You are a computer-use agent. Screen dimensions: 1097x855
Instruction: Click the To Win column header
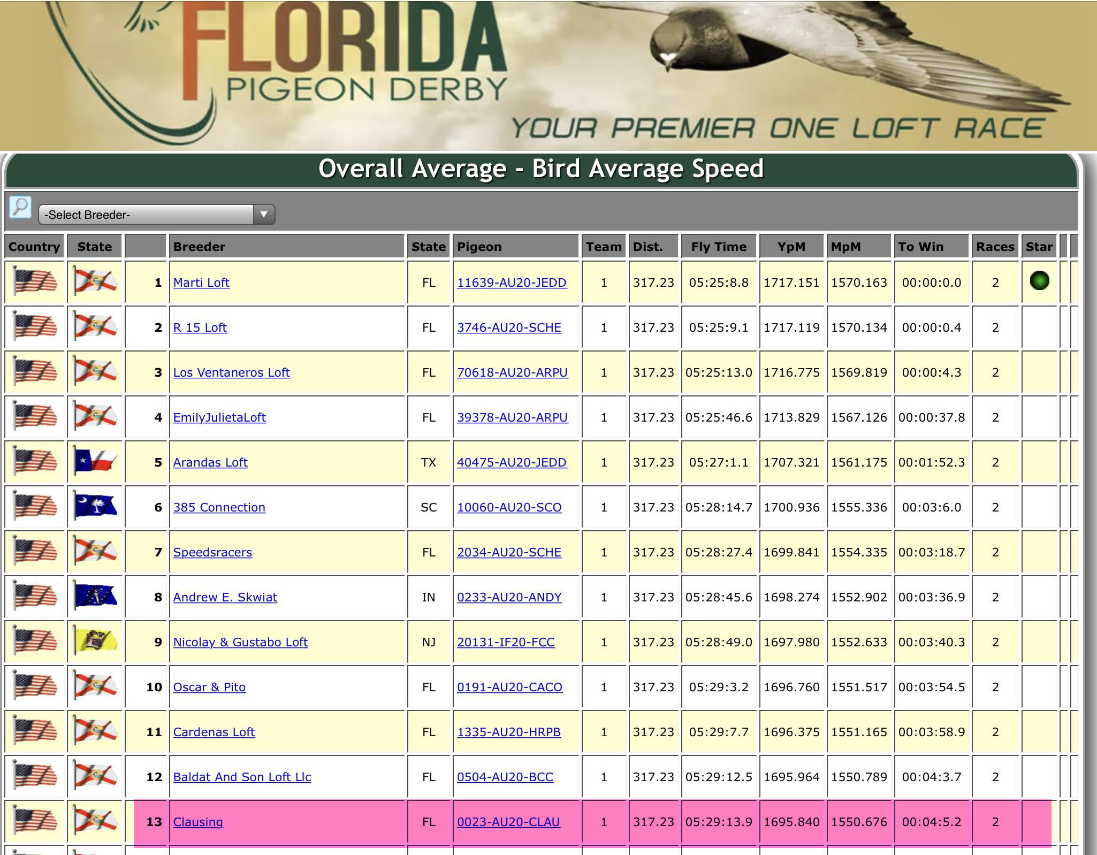pyautogui.click(x=920, y=247)
